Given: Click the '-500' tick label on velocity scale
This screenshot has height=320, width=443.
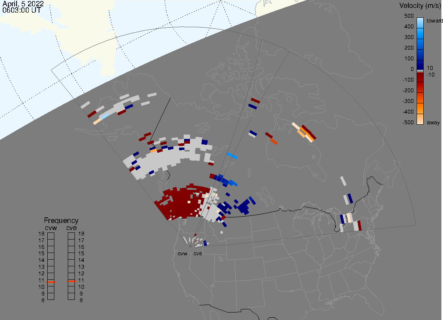Looking at the screenshot, I should 408,122.
